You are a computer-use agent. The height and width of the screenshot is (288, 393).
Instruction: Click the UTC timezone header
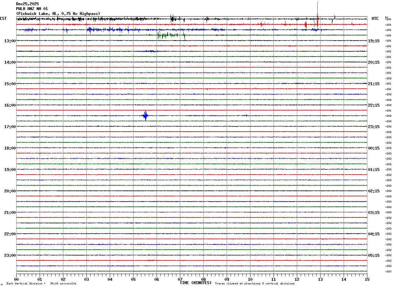375,19
